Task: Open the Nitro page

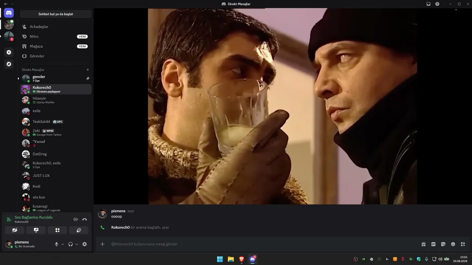Action: (x=56, y=36)
